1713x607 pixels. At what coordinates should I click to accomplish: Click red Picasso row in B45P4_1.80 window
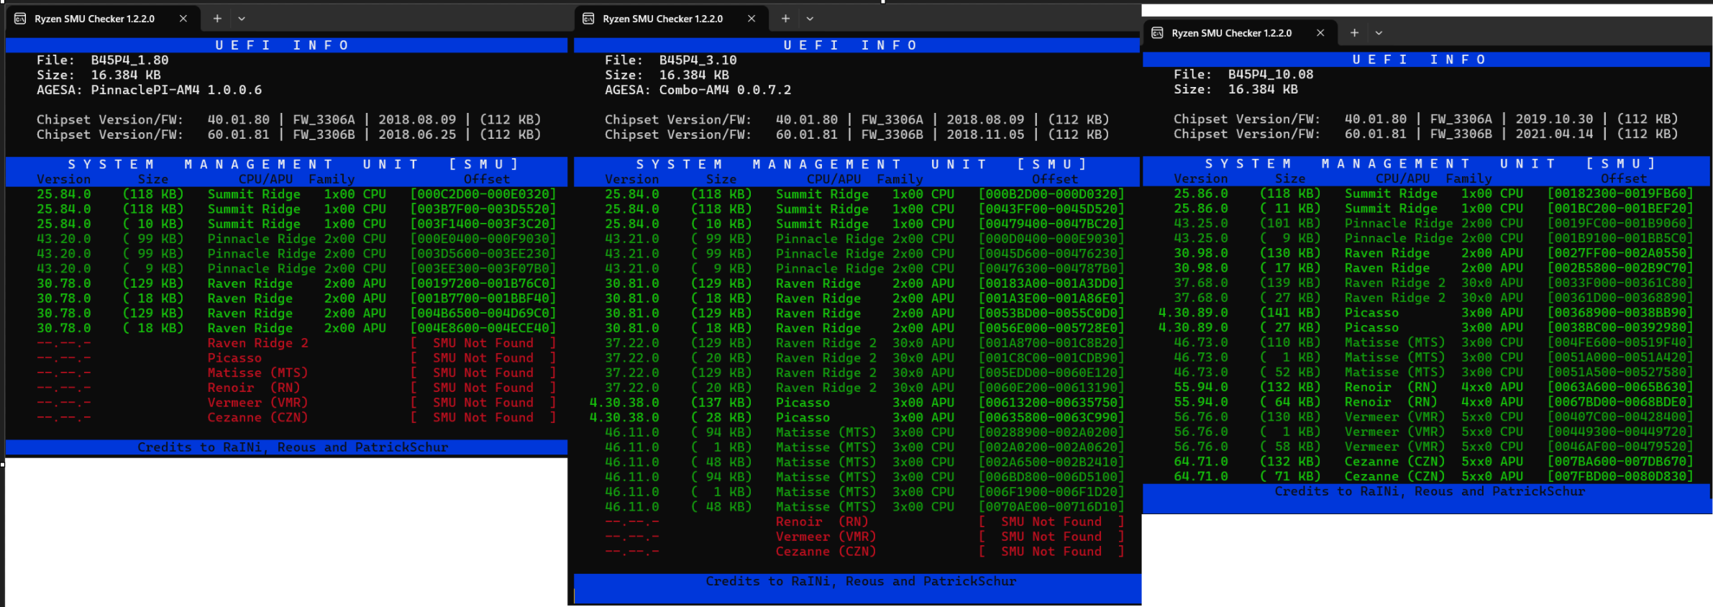tap(296, 358)
